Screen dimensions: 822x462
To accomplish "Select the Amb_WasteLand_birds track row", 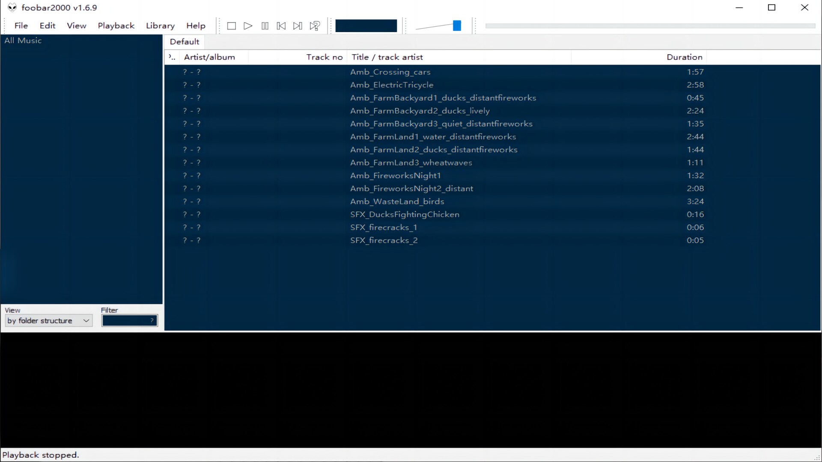I will click(397, 201).
